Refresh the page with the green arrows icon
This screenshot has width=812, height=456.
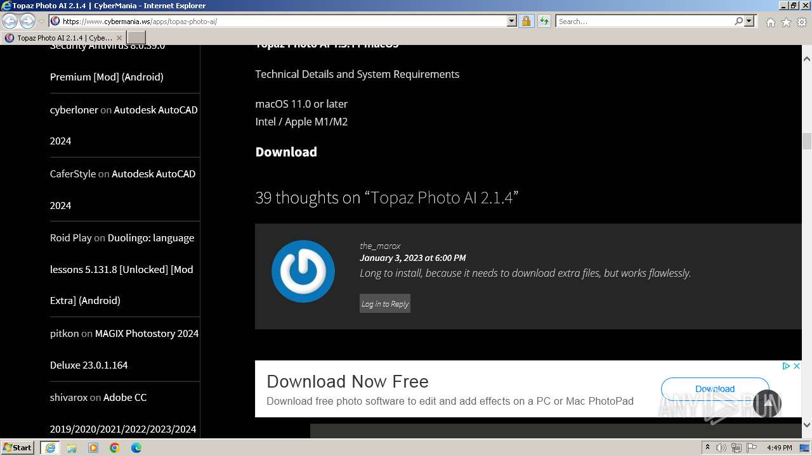tap(544, 21)
